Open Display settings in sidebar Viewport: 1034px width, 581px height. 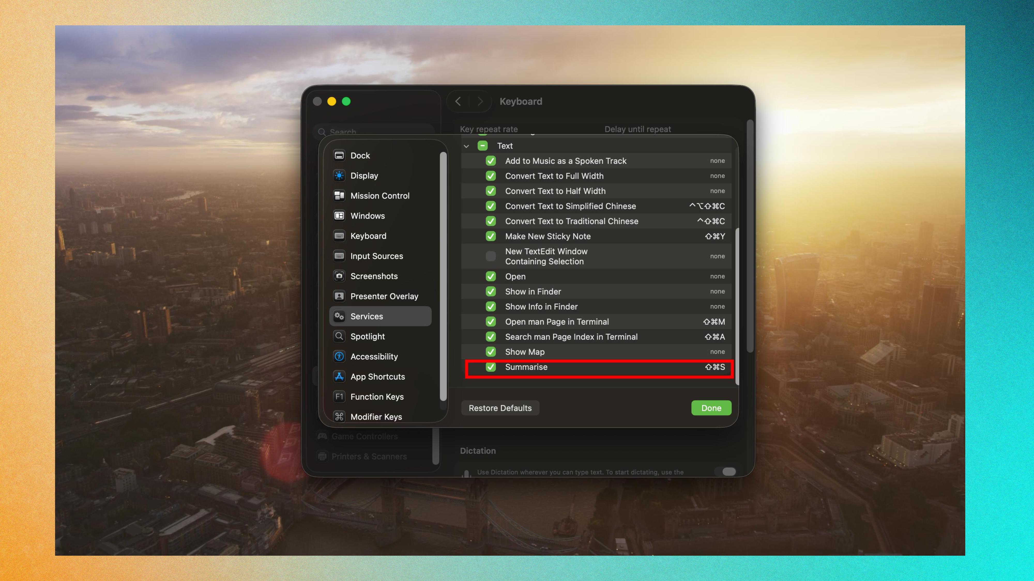[339, 175]
